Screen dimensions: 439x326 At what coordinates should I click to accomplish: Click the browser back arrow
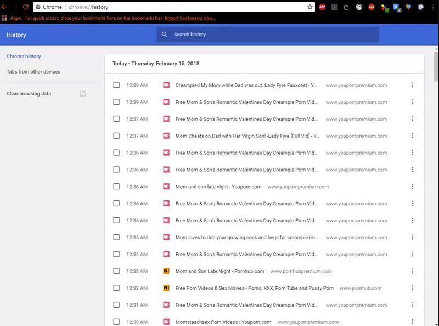[x=4, y=7]
